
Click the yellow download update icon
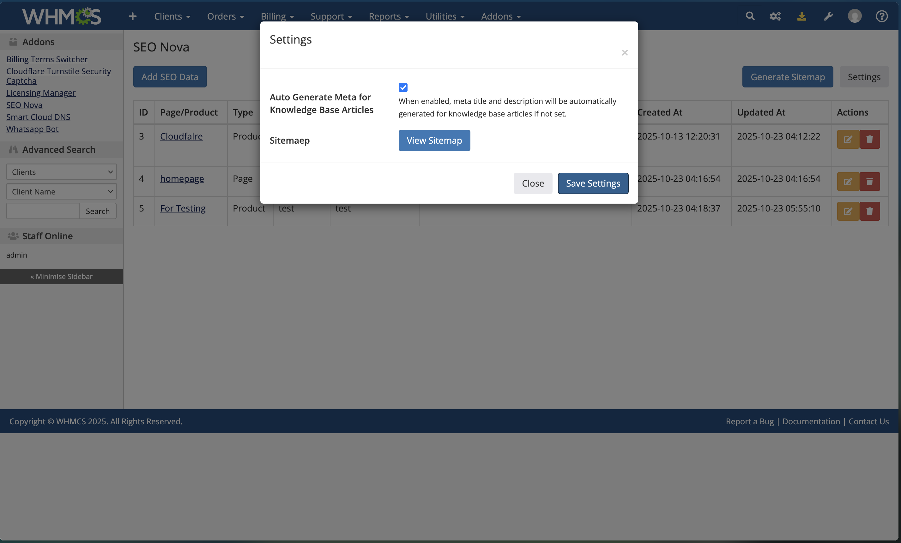pyautogui.click(x=801, y=16)
